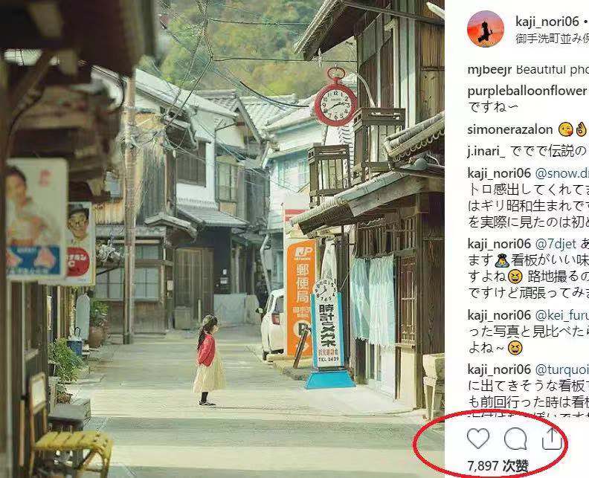Open commenter mjbeejr's profile

pos(490,70)
